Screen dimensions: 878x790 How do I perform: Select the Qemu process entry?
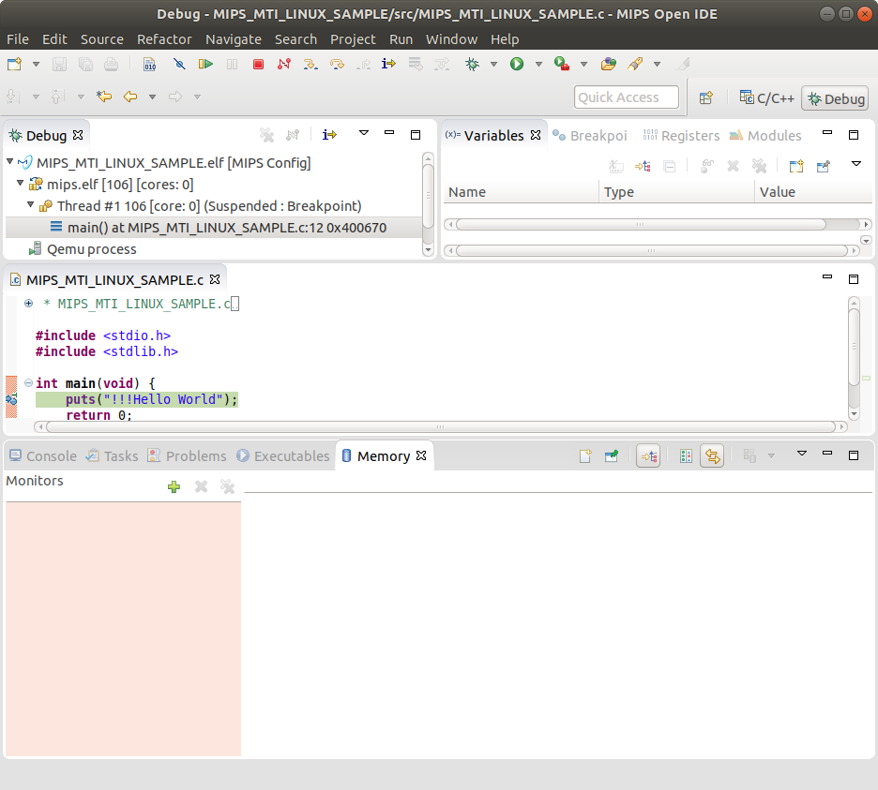coord(83,249)
